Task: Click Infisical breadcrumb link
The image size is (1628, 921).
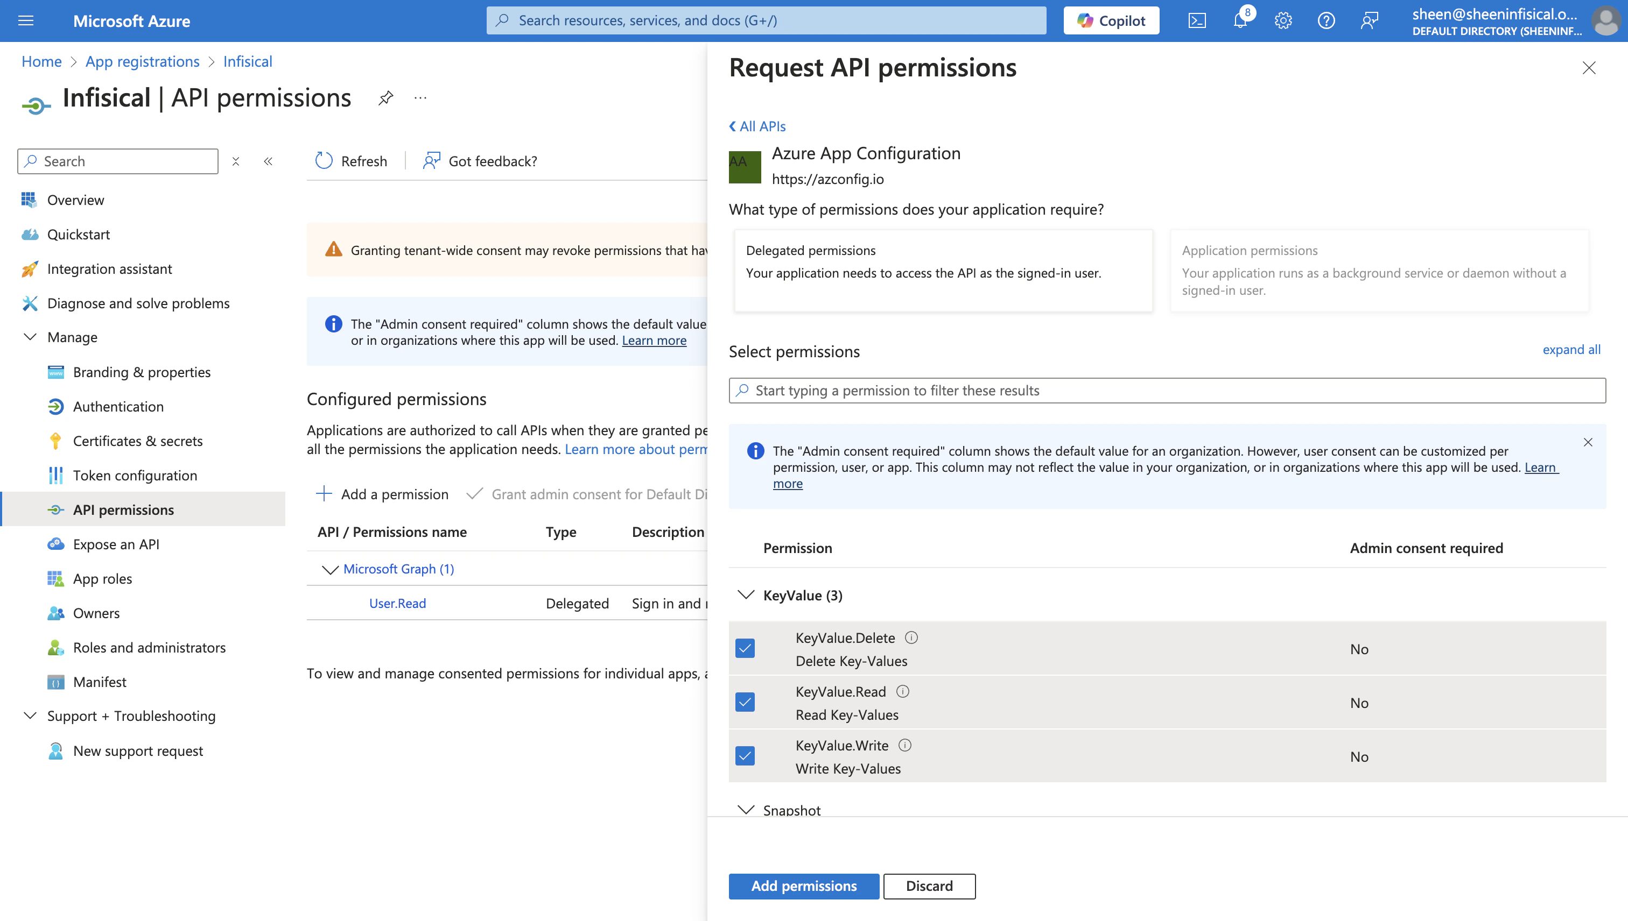Action: 248,61
